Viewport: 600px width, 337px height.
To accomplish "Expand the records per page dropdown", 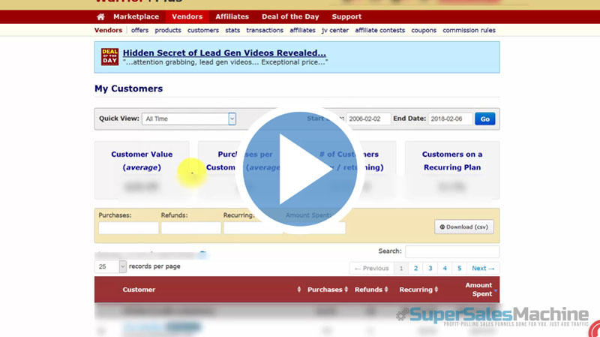I will tap(109, 266).
